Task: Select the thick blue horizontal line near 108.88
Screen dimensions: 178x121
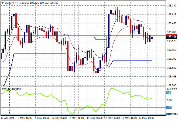Action: click(40, 54)
